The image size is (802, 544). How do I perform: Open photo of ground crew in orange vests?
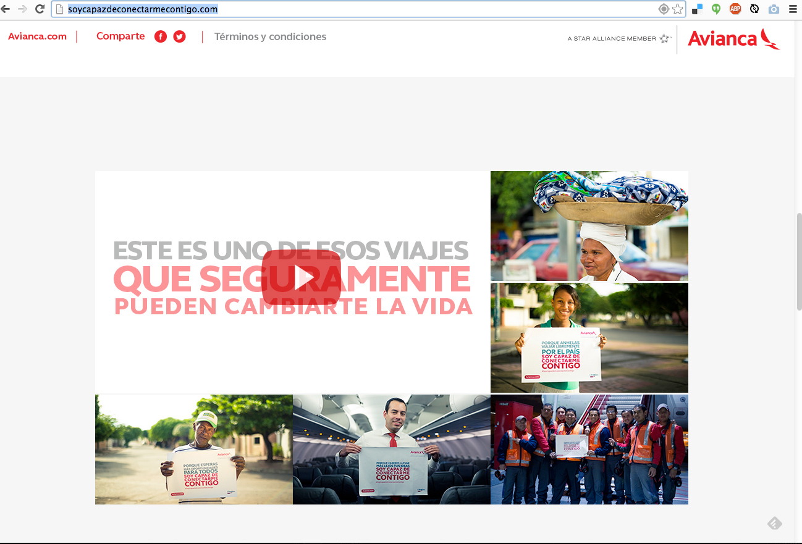tap(589, 450)
